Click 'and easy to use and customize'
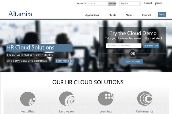172x114 pixels. 27,61
